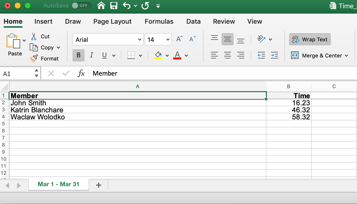
Task: Click the Home house icon in title bar
Action: coord(101,6)
